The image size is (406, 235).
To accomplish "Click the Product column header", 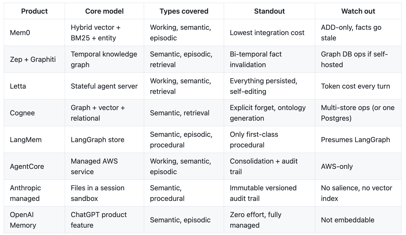I will click(x=34, y=11).
